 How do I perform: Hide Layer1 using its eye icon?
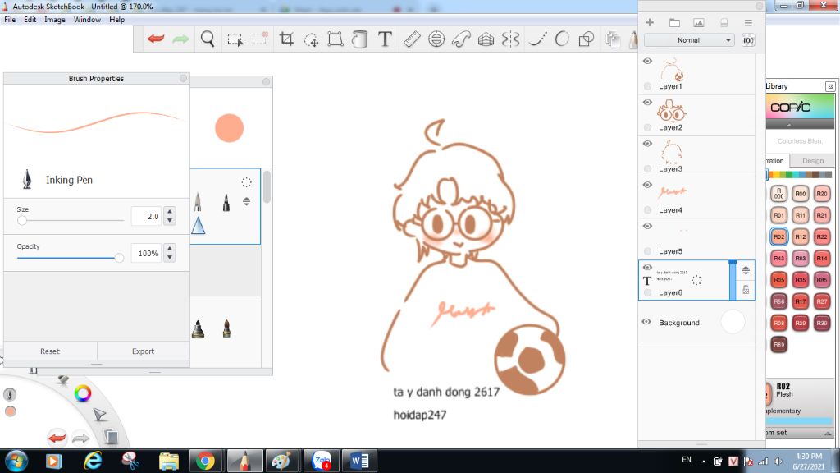click(x=647, y=61)
